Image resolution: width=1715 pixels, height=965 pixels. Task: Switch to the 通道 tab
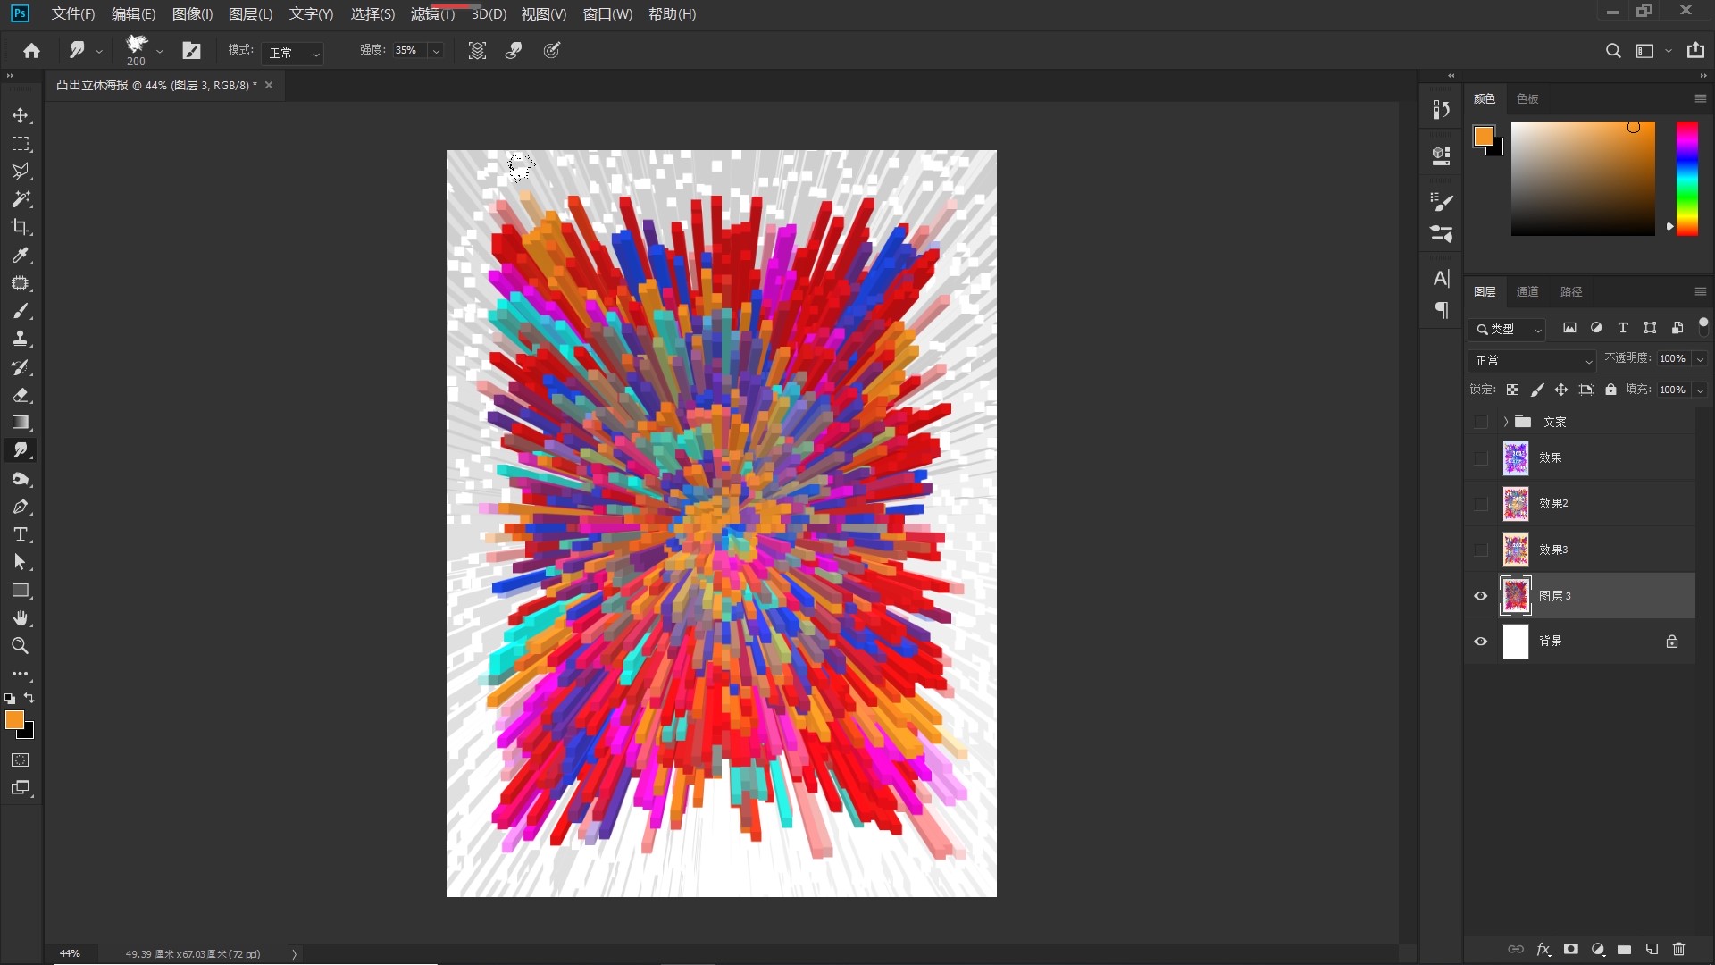[1527, 292]
